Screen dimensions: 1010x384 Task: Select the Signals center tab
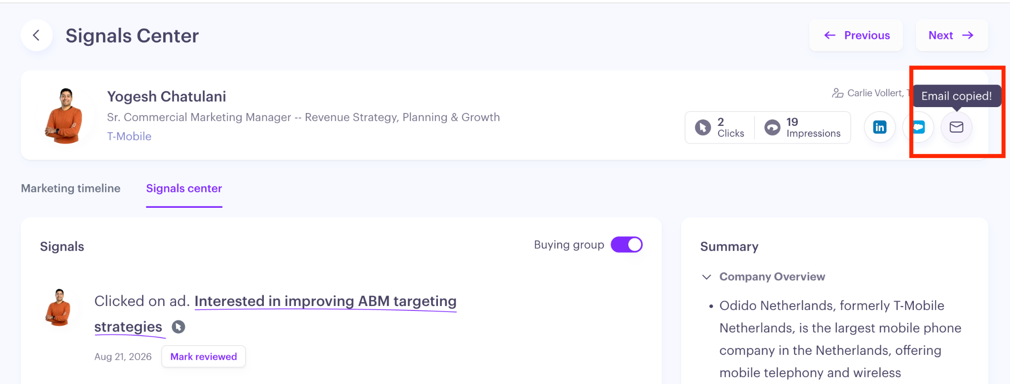point(184,189)
